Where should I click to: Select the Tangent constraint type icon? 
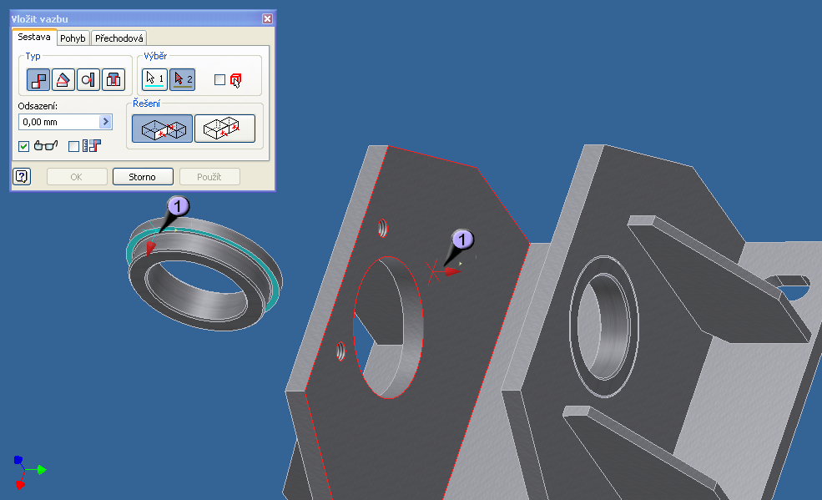[x=88, y=80]
